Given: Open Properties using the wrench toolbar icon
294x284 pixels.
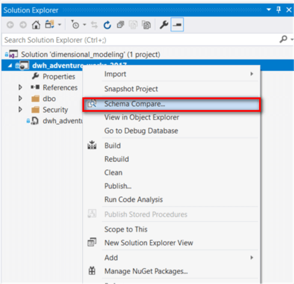Looking at the screenshot, I should [164, 25].
